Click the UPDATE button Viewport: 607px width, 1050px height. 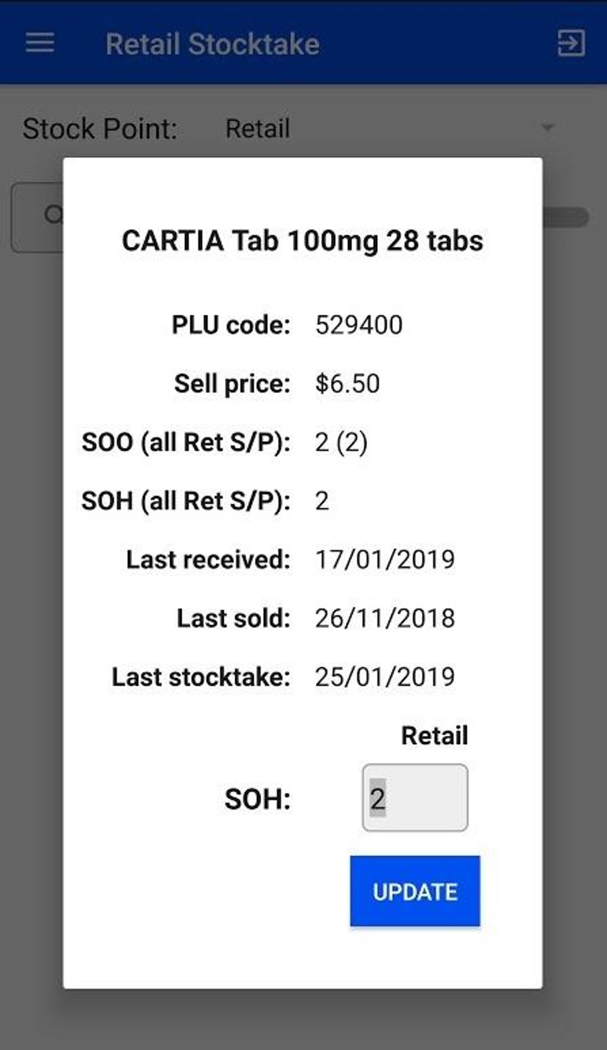coord(415,891)
